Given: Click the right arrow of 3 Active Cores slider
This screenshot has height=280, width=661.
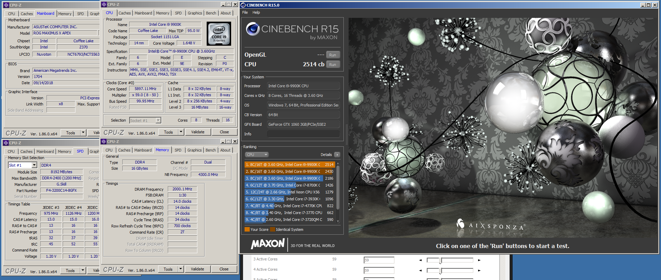Looking at the screenshot, I should 479,260.
